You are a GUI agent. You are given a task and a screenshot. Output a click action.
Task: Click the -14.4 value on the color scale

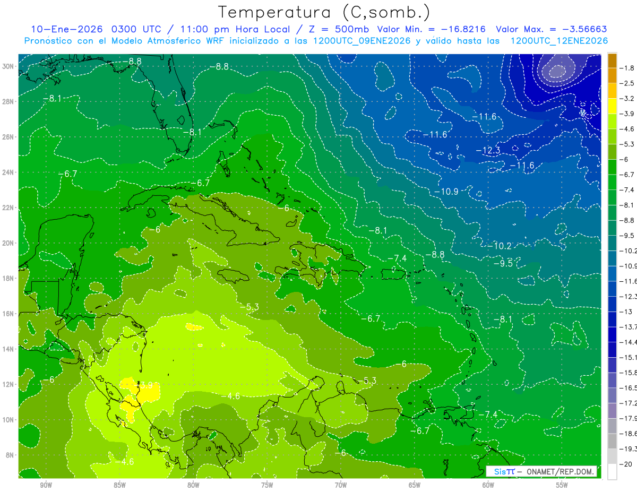tap(629, 342)
